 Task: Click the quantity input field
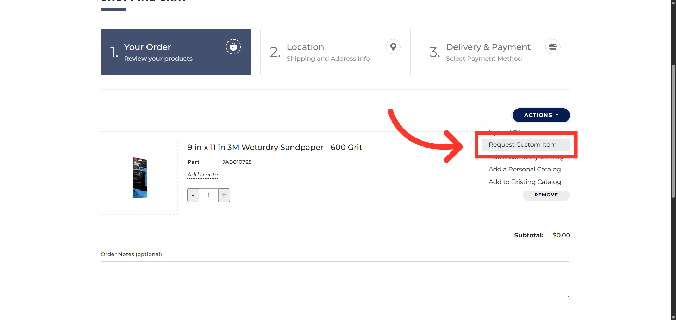[208, 195]
